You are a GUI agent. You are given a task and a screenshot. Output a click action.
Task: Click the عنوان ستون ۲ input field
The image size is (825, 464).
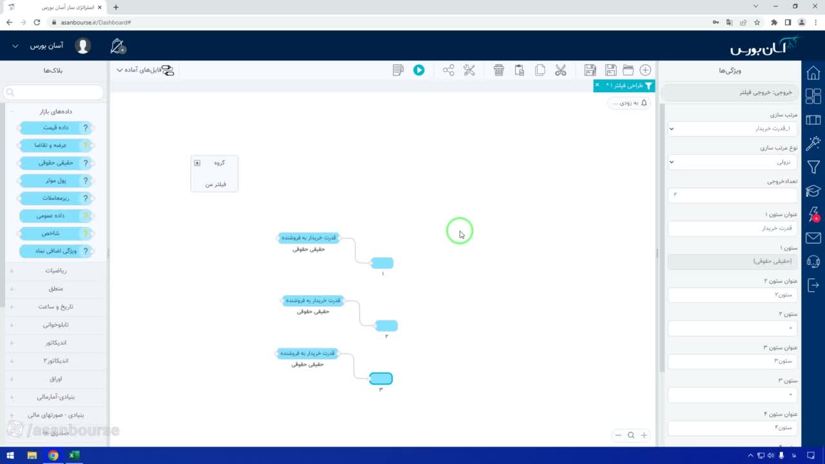pos(733,295)
